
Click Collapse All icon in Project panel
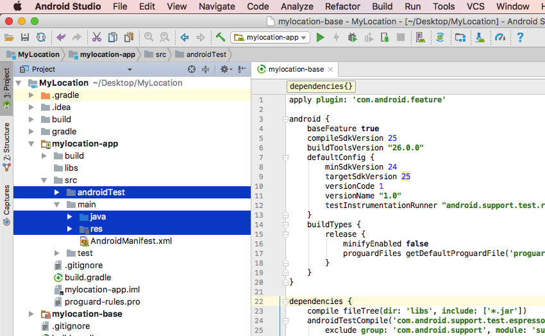tap(205, 69)
